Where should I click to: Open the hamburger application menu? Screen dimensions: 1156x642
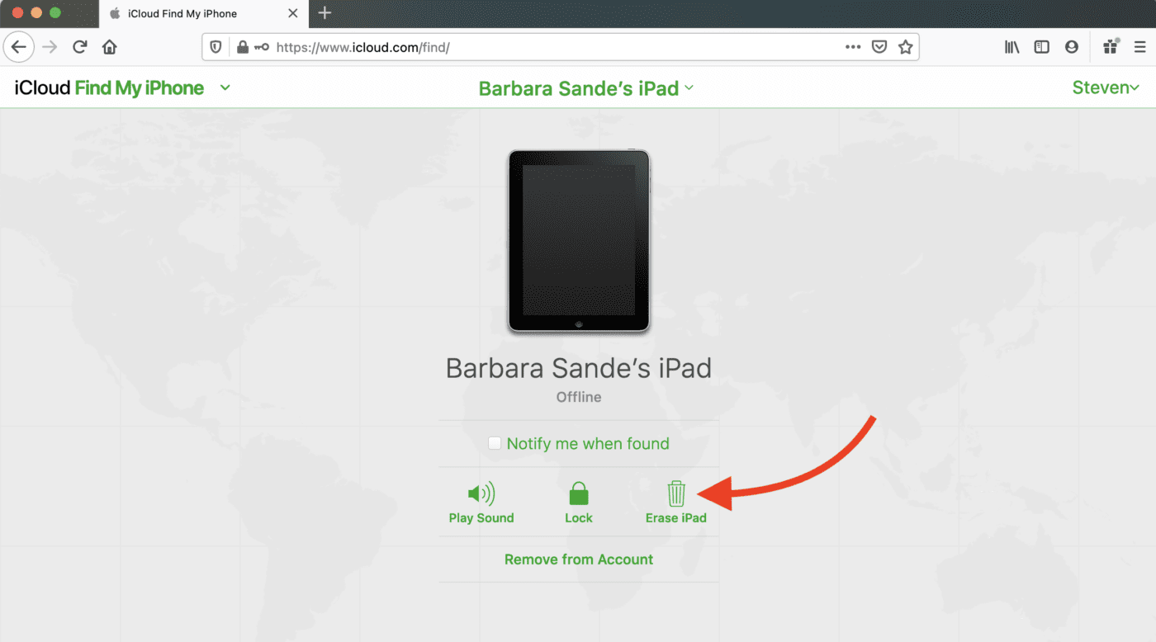point(1139,47)
